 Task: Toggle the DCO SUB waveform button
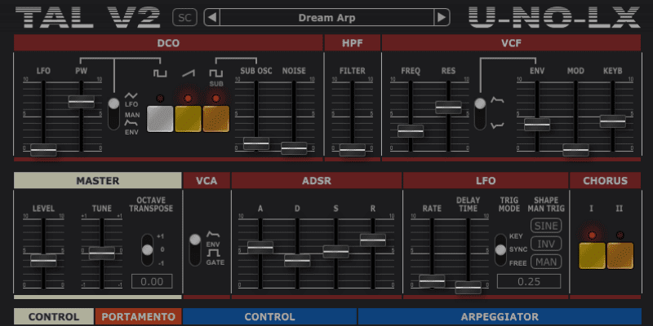click(x=215, y=119)
